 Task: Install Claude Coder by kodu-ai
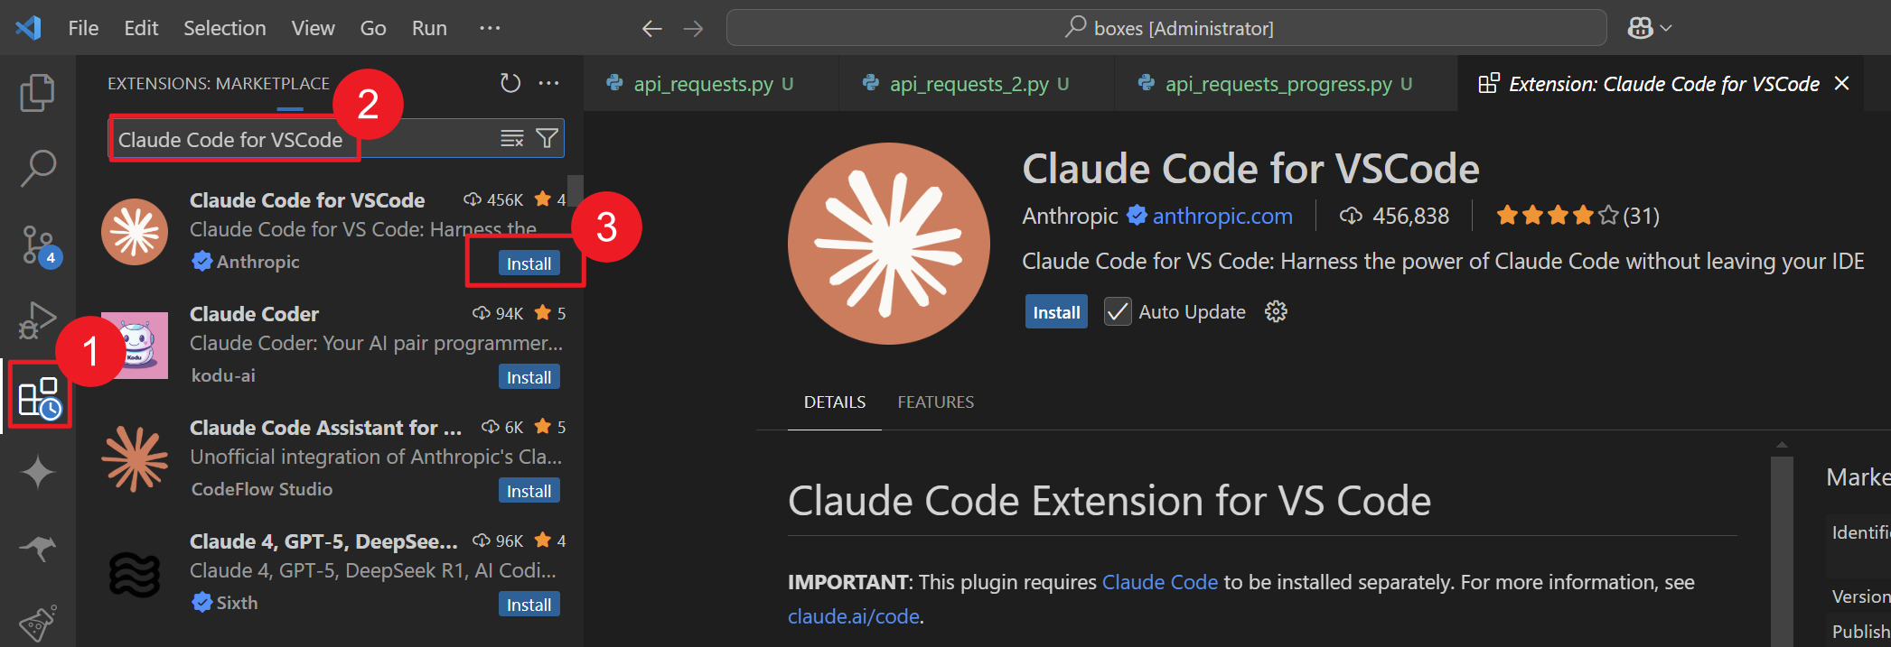click(529, 377)
